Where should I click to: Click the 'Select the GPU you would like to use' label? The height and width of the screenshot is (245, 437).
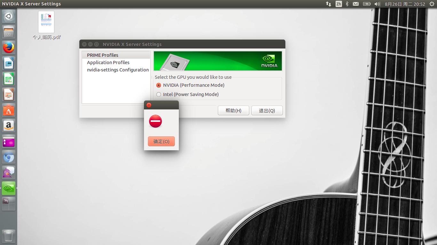[193, 77]
